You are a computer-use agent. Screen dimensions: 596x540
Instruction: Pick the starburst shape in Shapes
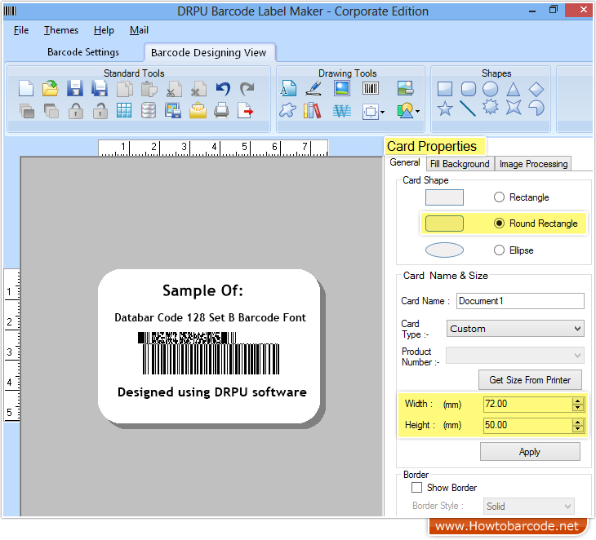(x=491, y=107)
